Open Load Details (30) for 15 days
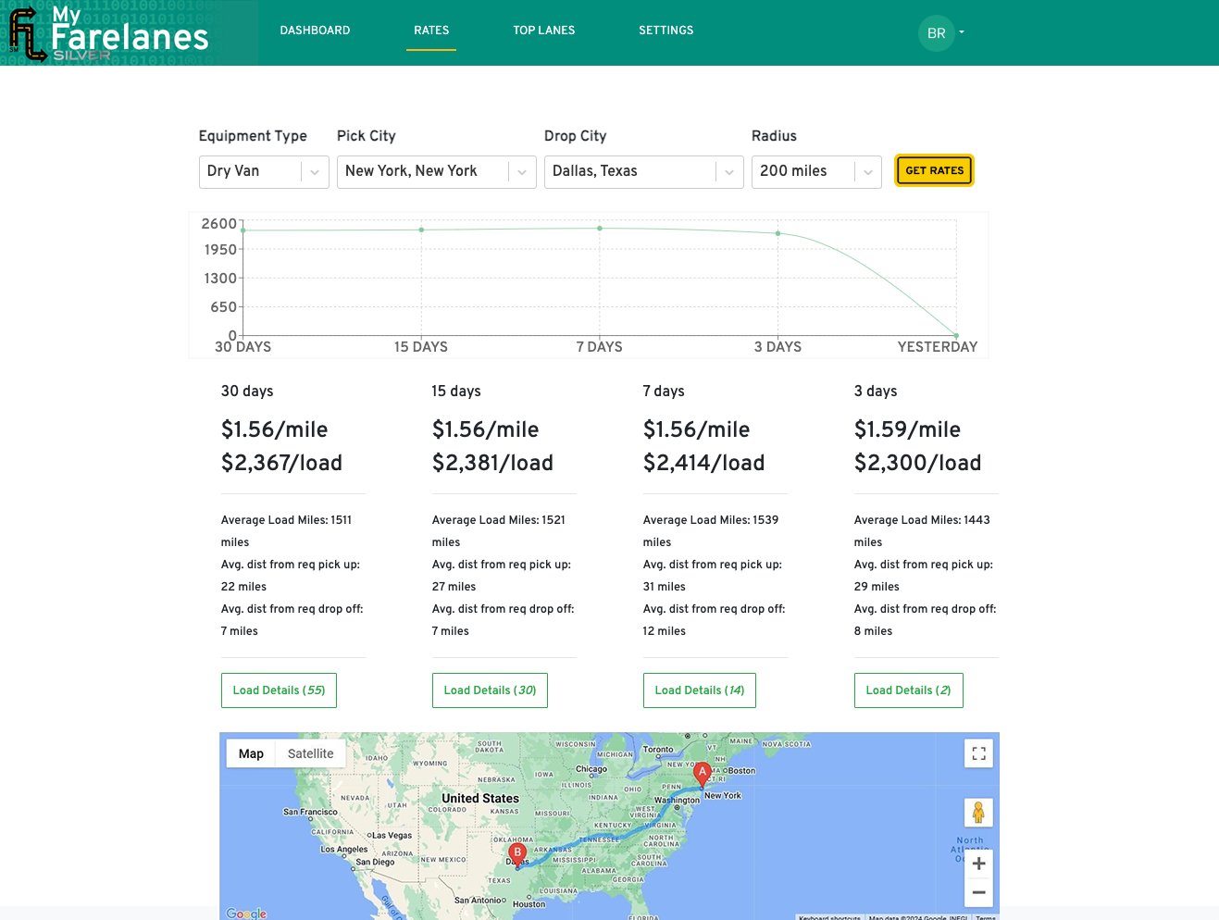Image resolution: width=1219 pixels, height=920 pixels. click(x=490, y=690)
